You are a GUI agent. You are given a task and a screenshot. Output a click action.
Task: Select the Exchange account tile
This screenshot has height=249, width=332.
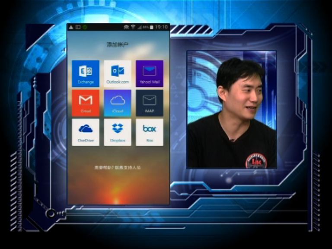point(86,73)
